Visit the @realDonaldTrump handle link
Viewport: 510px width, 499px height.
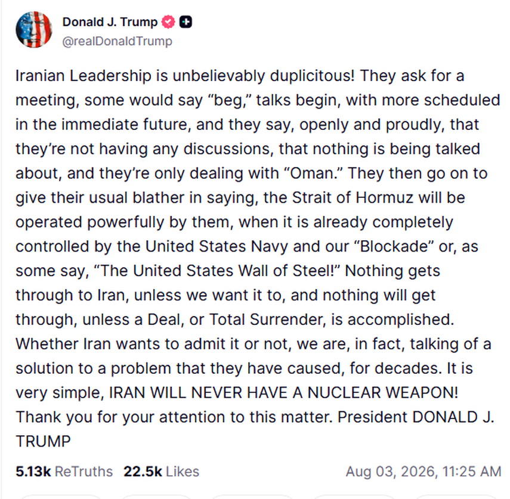[x=117, y=41]
